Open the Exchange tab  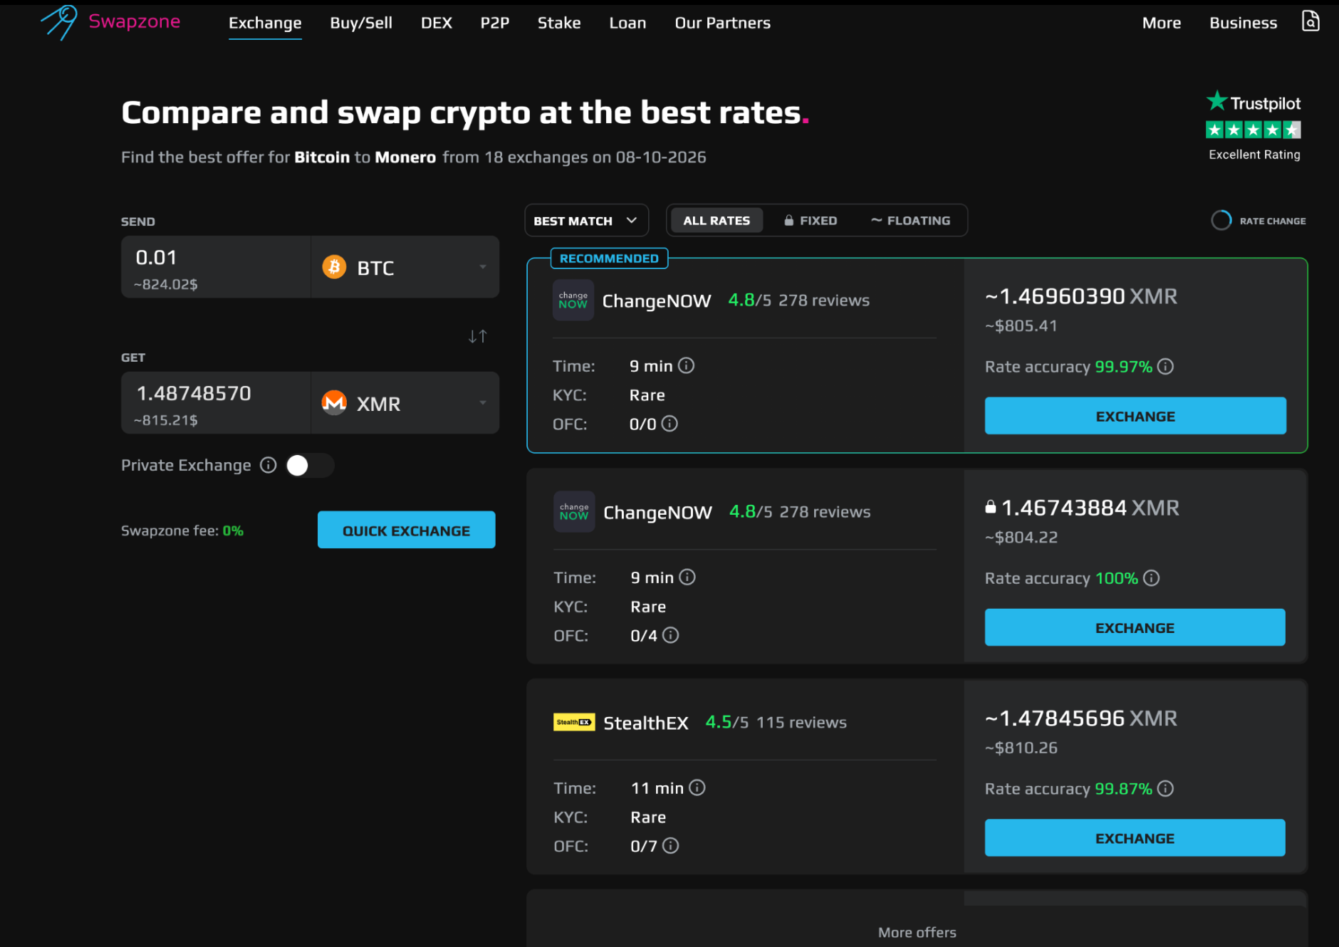pyautogui.click(x=265, y=23)
